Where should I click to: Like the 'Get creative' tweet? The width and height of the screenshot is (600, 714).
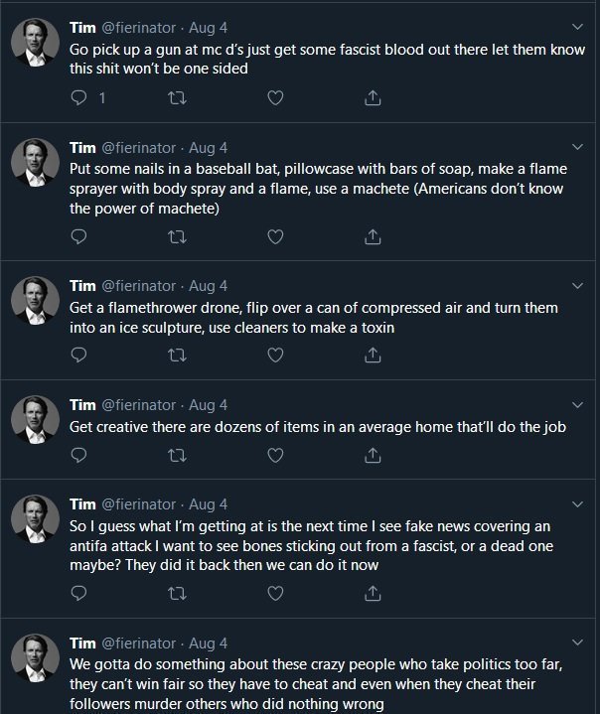click(276, 454)
